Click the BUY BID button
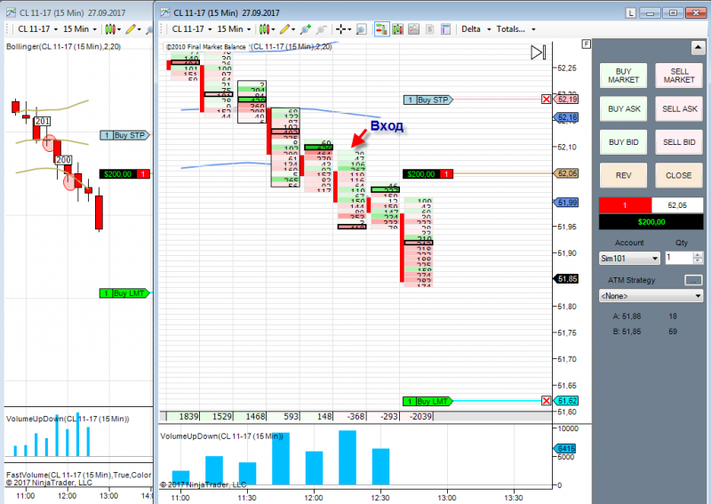This screenshot has height=504, width=711. pyautogui.click(x=624, y=142)
